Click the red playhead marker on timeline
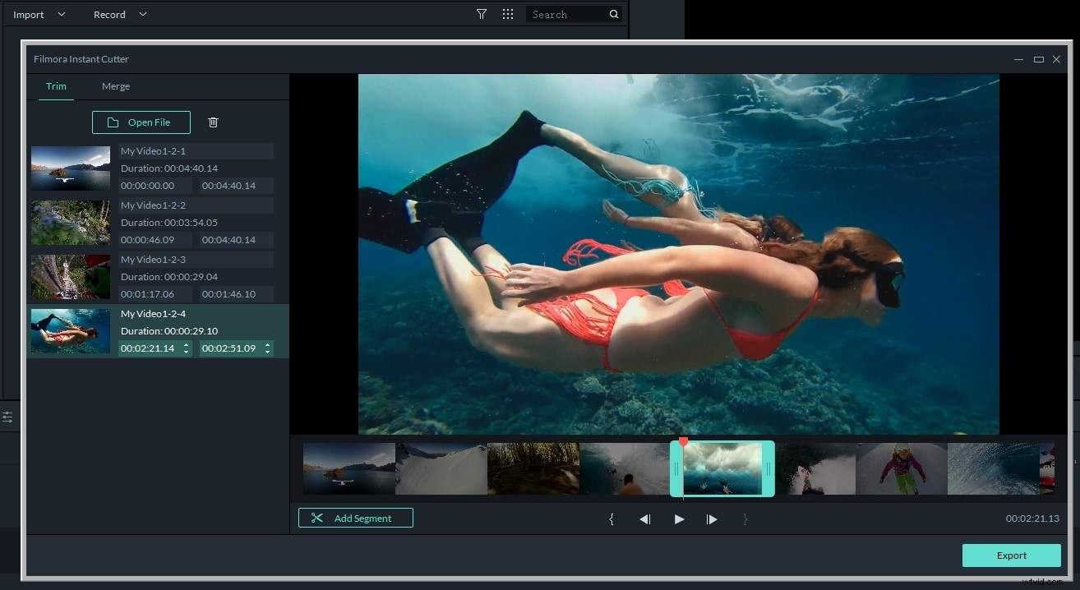Viewport: 1080px width, 590px height. pyautogui.click(x=683, y=441)
